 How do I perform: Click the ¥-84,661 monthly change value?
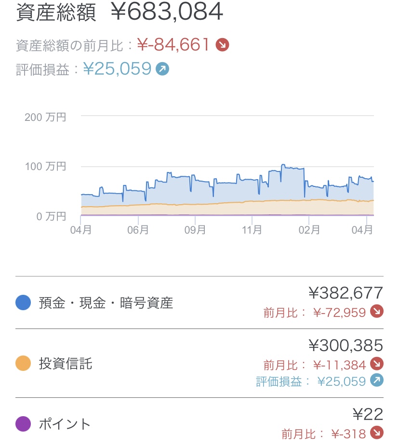pos(173,45)
